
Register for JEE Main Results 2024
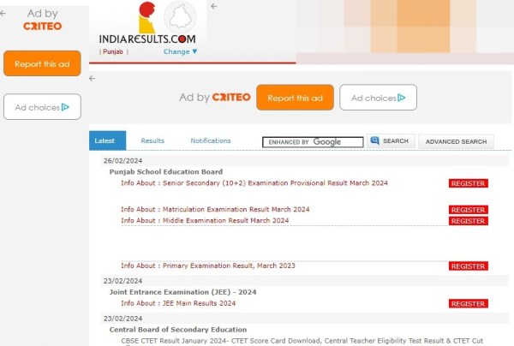(x=469, y=303)
